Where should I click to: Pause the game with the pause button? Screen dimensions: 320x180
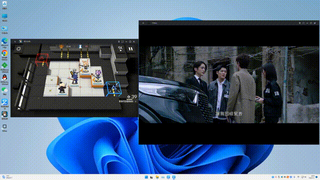click(x=130, y=49)
